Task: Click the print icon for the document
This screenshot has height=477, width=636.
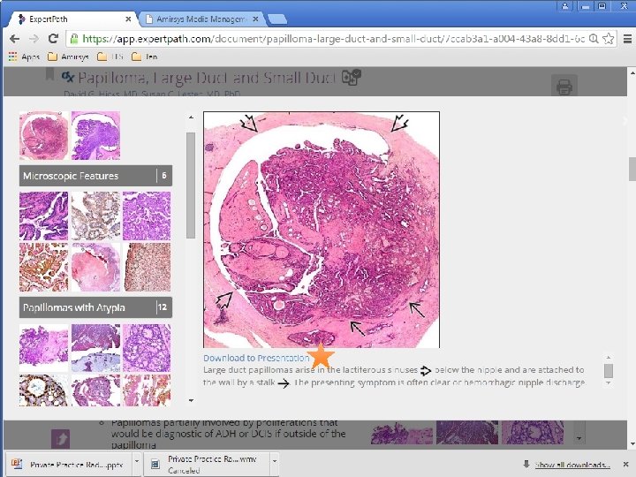Action: click(x=564, y=87)
